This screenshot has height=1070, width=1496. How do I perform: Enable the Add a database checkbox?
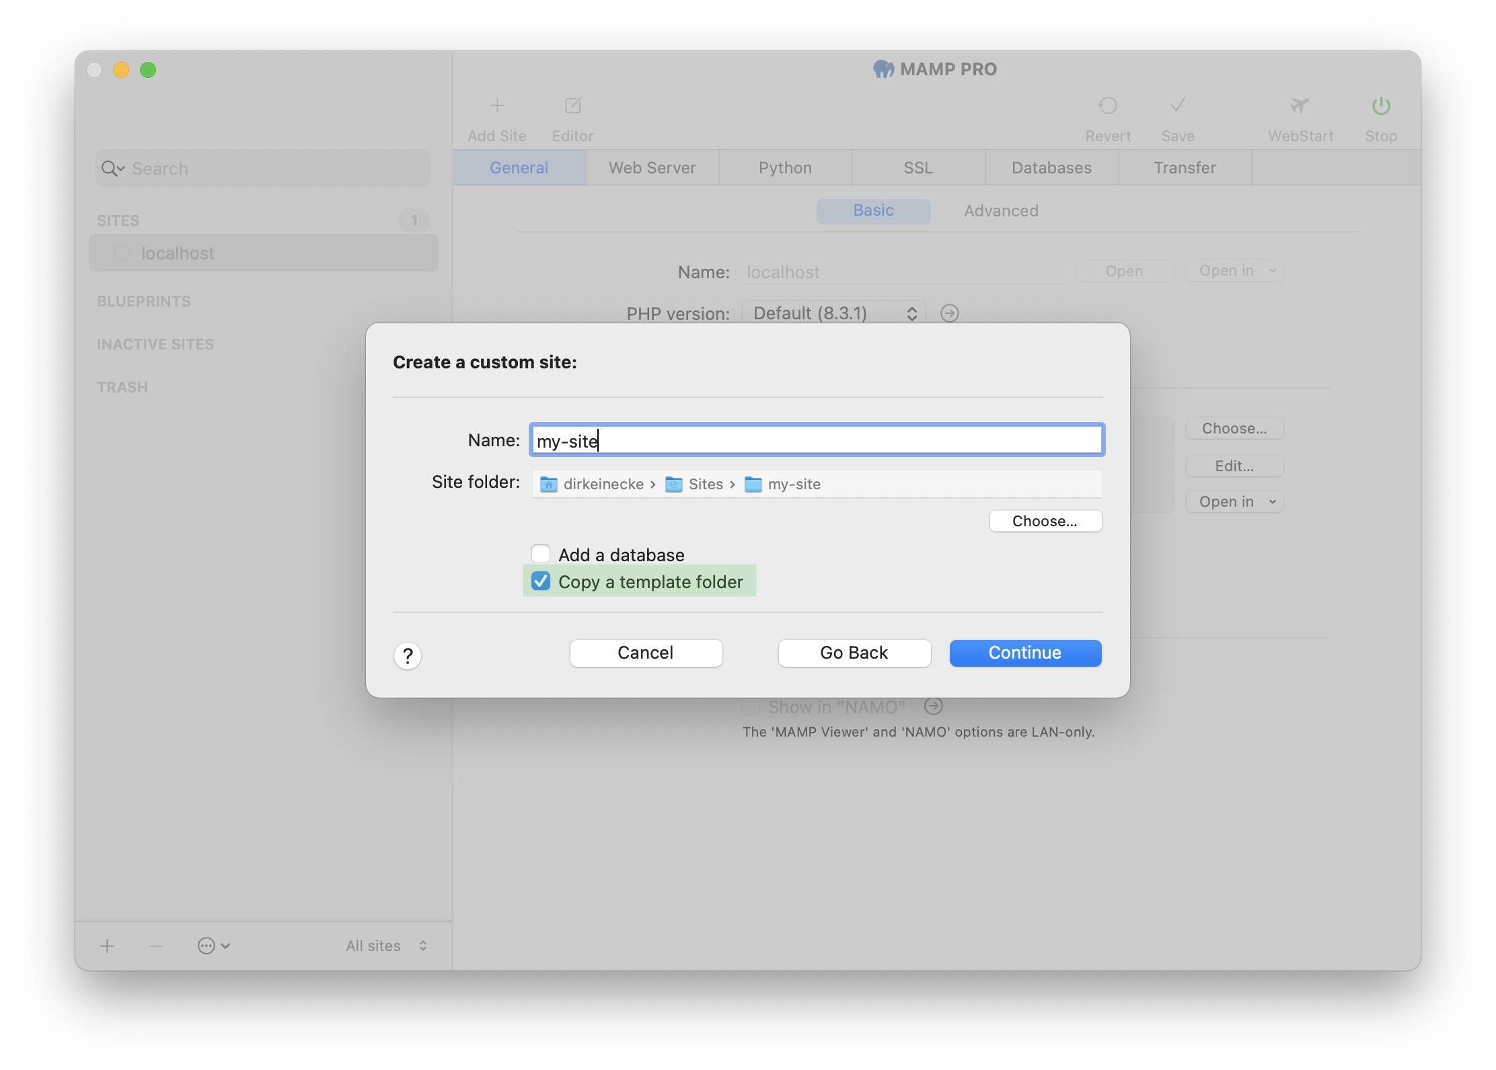coord(540,554)
